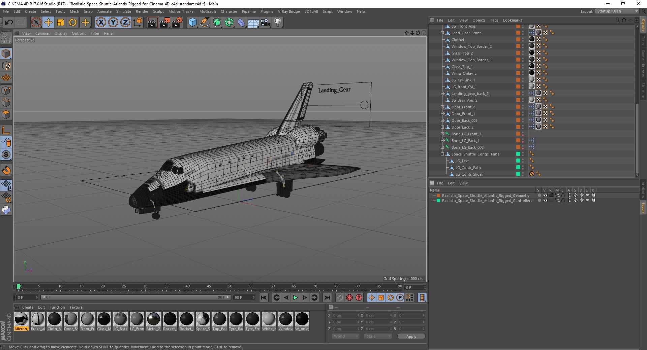Click the X position input field
Screen dimensions: 647x350
[345, 315]
